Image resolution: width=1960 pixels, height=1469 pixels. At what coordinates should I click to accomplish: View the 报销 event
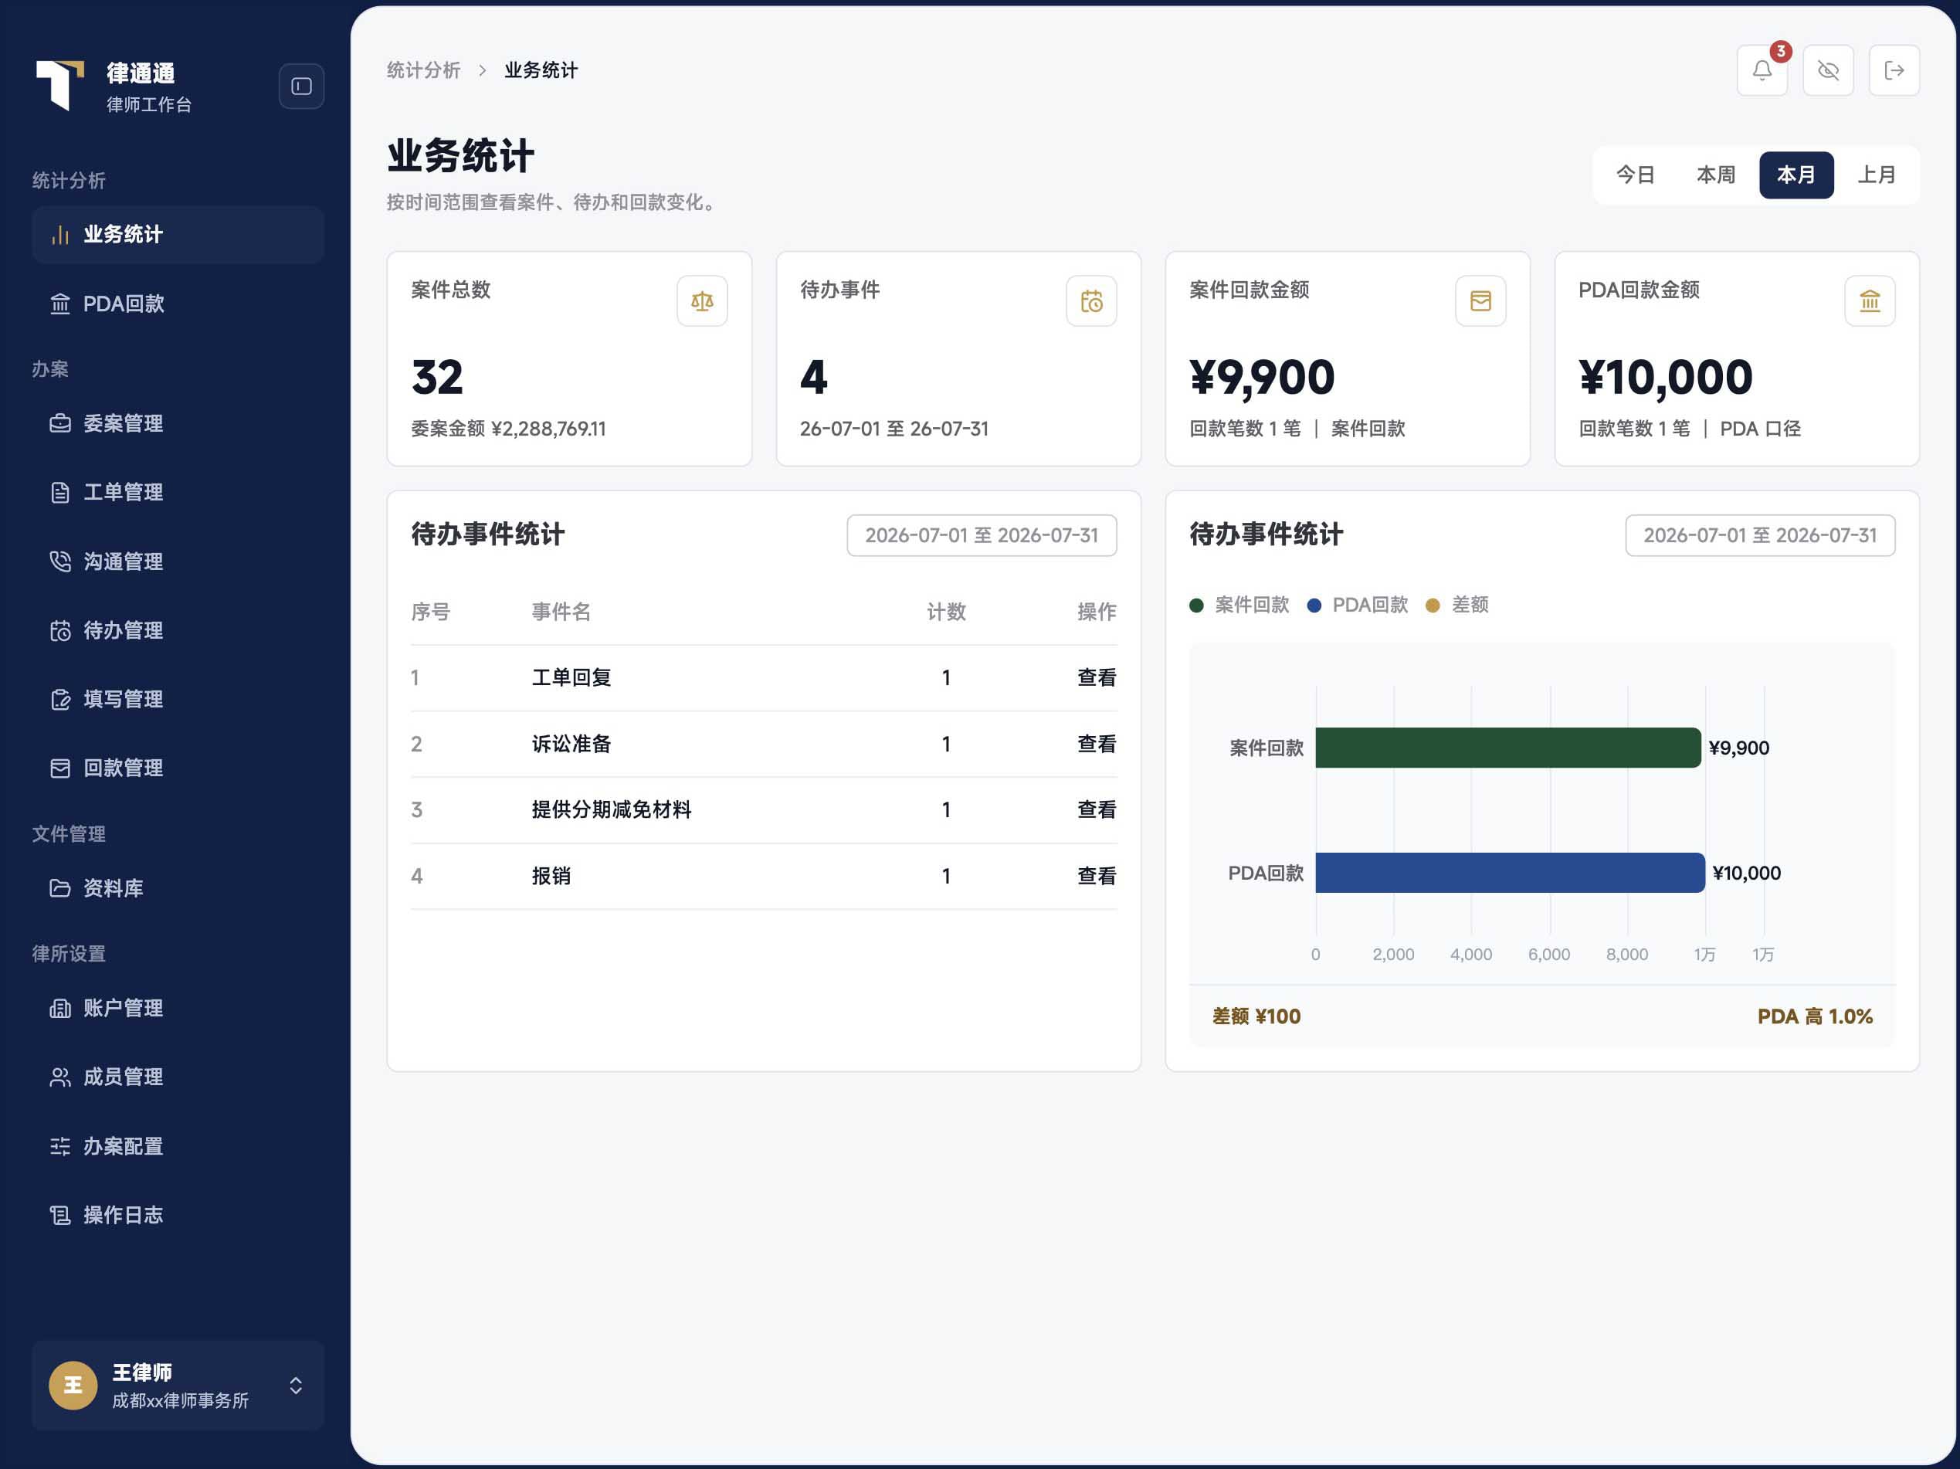click(x=1096, y=877)
